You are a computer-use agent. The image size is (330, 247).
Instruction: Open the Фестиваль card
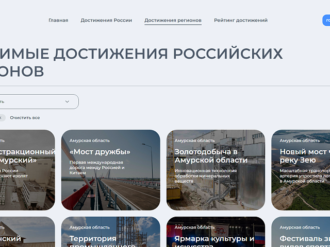(x=301, y=232)
